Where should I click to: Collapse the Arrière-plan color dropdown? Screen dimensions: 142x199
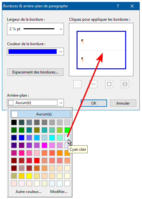pos(61,103)
